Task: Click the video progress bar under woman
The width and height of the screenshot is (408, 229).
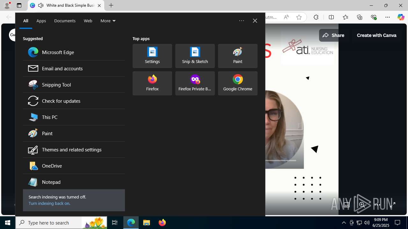Action: 281,160
